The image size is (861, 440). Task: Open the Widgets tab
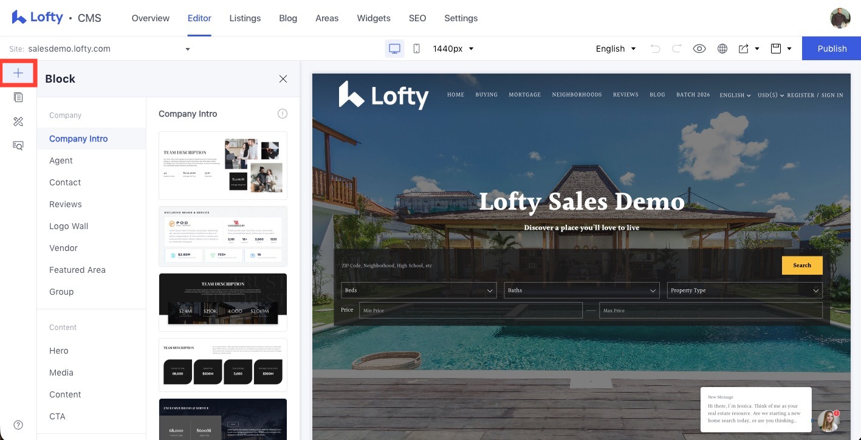tap(374, 18)
